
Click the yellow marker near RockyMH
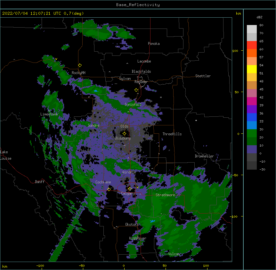[x=80, y=65]
